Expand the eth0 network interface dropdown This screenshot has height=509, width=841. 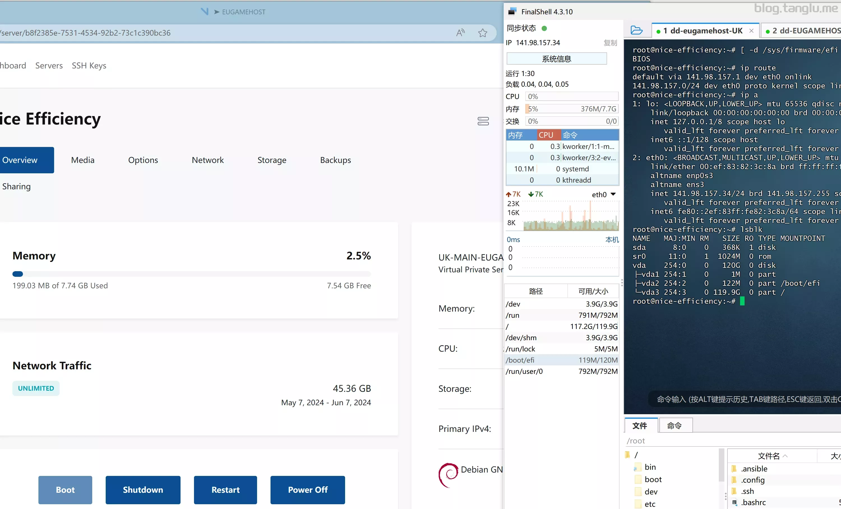coord(613,194)
